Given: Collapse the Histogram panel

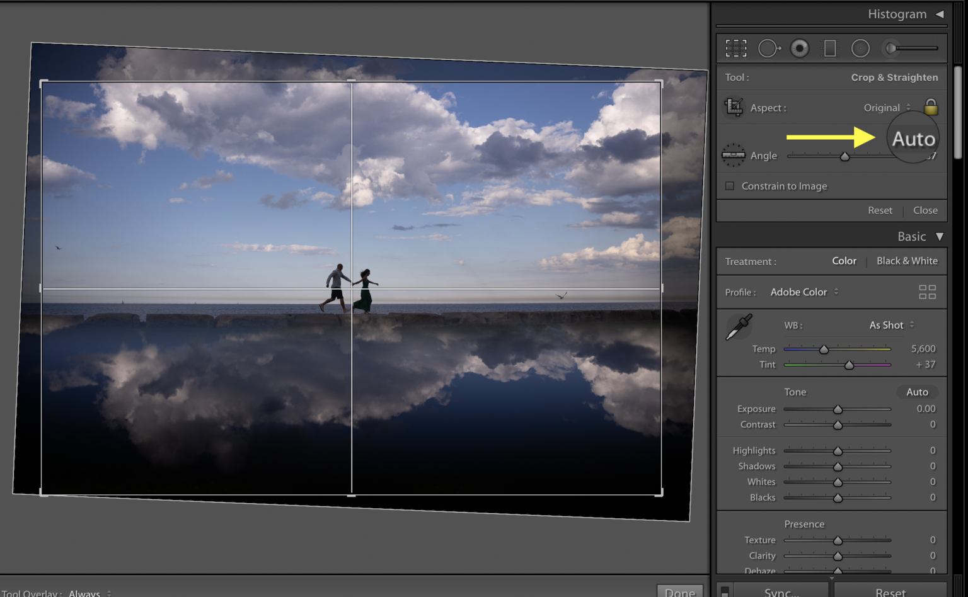Looking at the screenshot, I should [942, 13].
